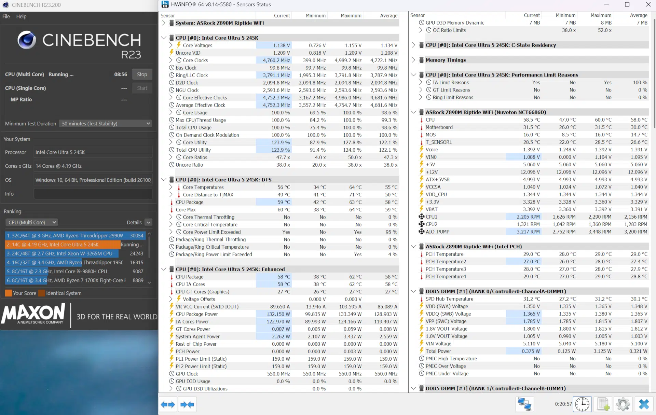The image size is (656, 415).
Task: Start logging with the log file icon
Action: (603, 404)
